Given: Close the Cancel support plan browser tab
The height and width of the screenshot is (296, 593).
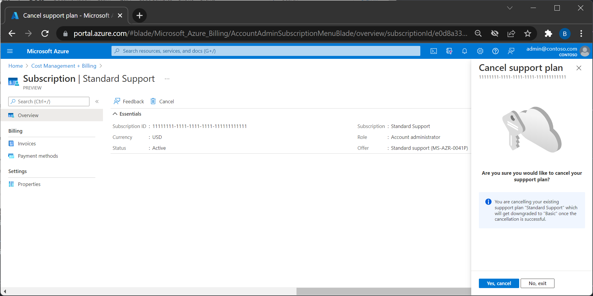Looking at the screenshot, I should [120, 16].
